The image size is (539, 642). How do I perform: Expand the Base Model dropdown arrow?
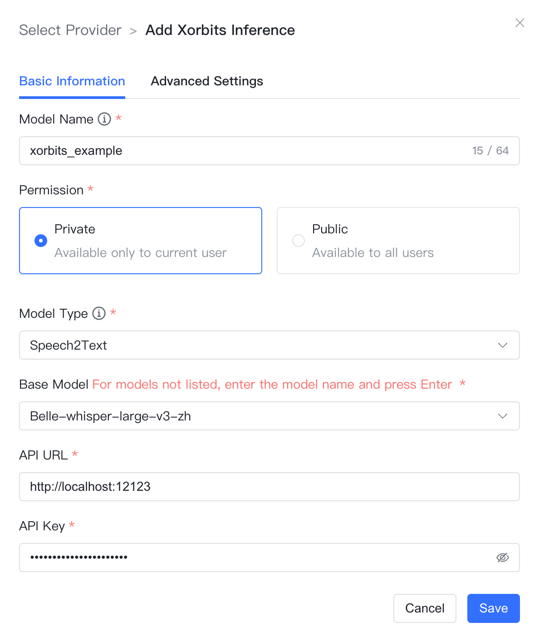pos(503,416)
